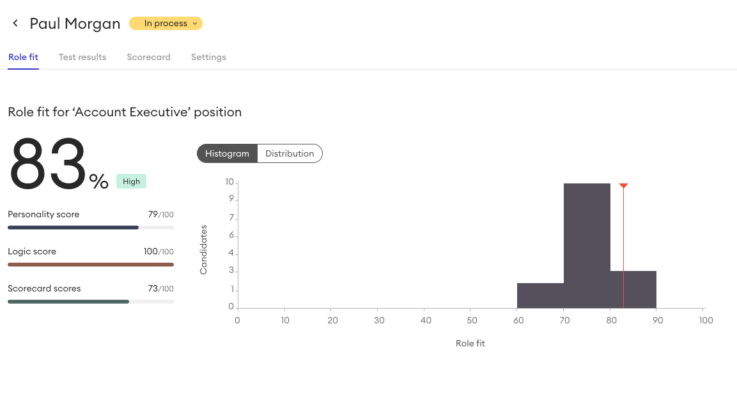
Task: Click the tallest 70-80 histogram bar
Action: click(587, 246)
